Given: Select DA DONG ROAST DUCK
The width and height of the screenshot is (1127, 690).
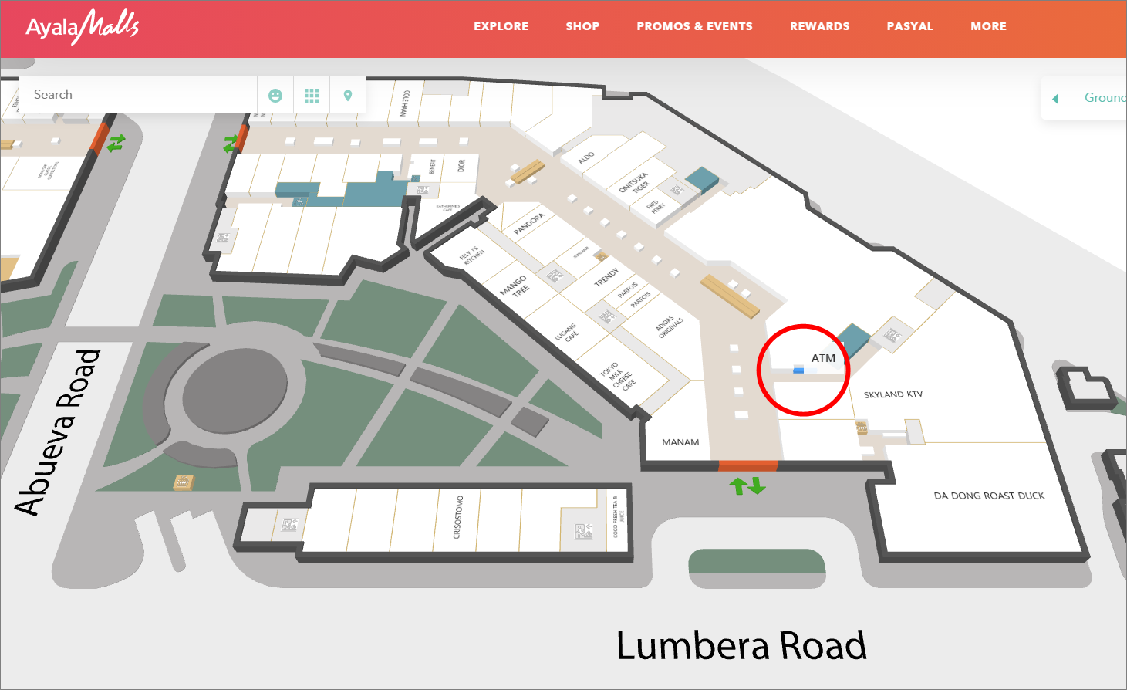Looking at the screenshot, I should (989, 496).
